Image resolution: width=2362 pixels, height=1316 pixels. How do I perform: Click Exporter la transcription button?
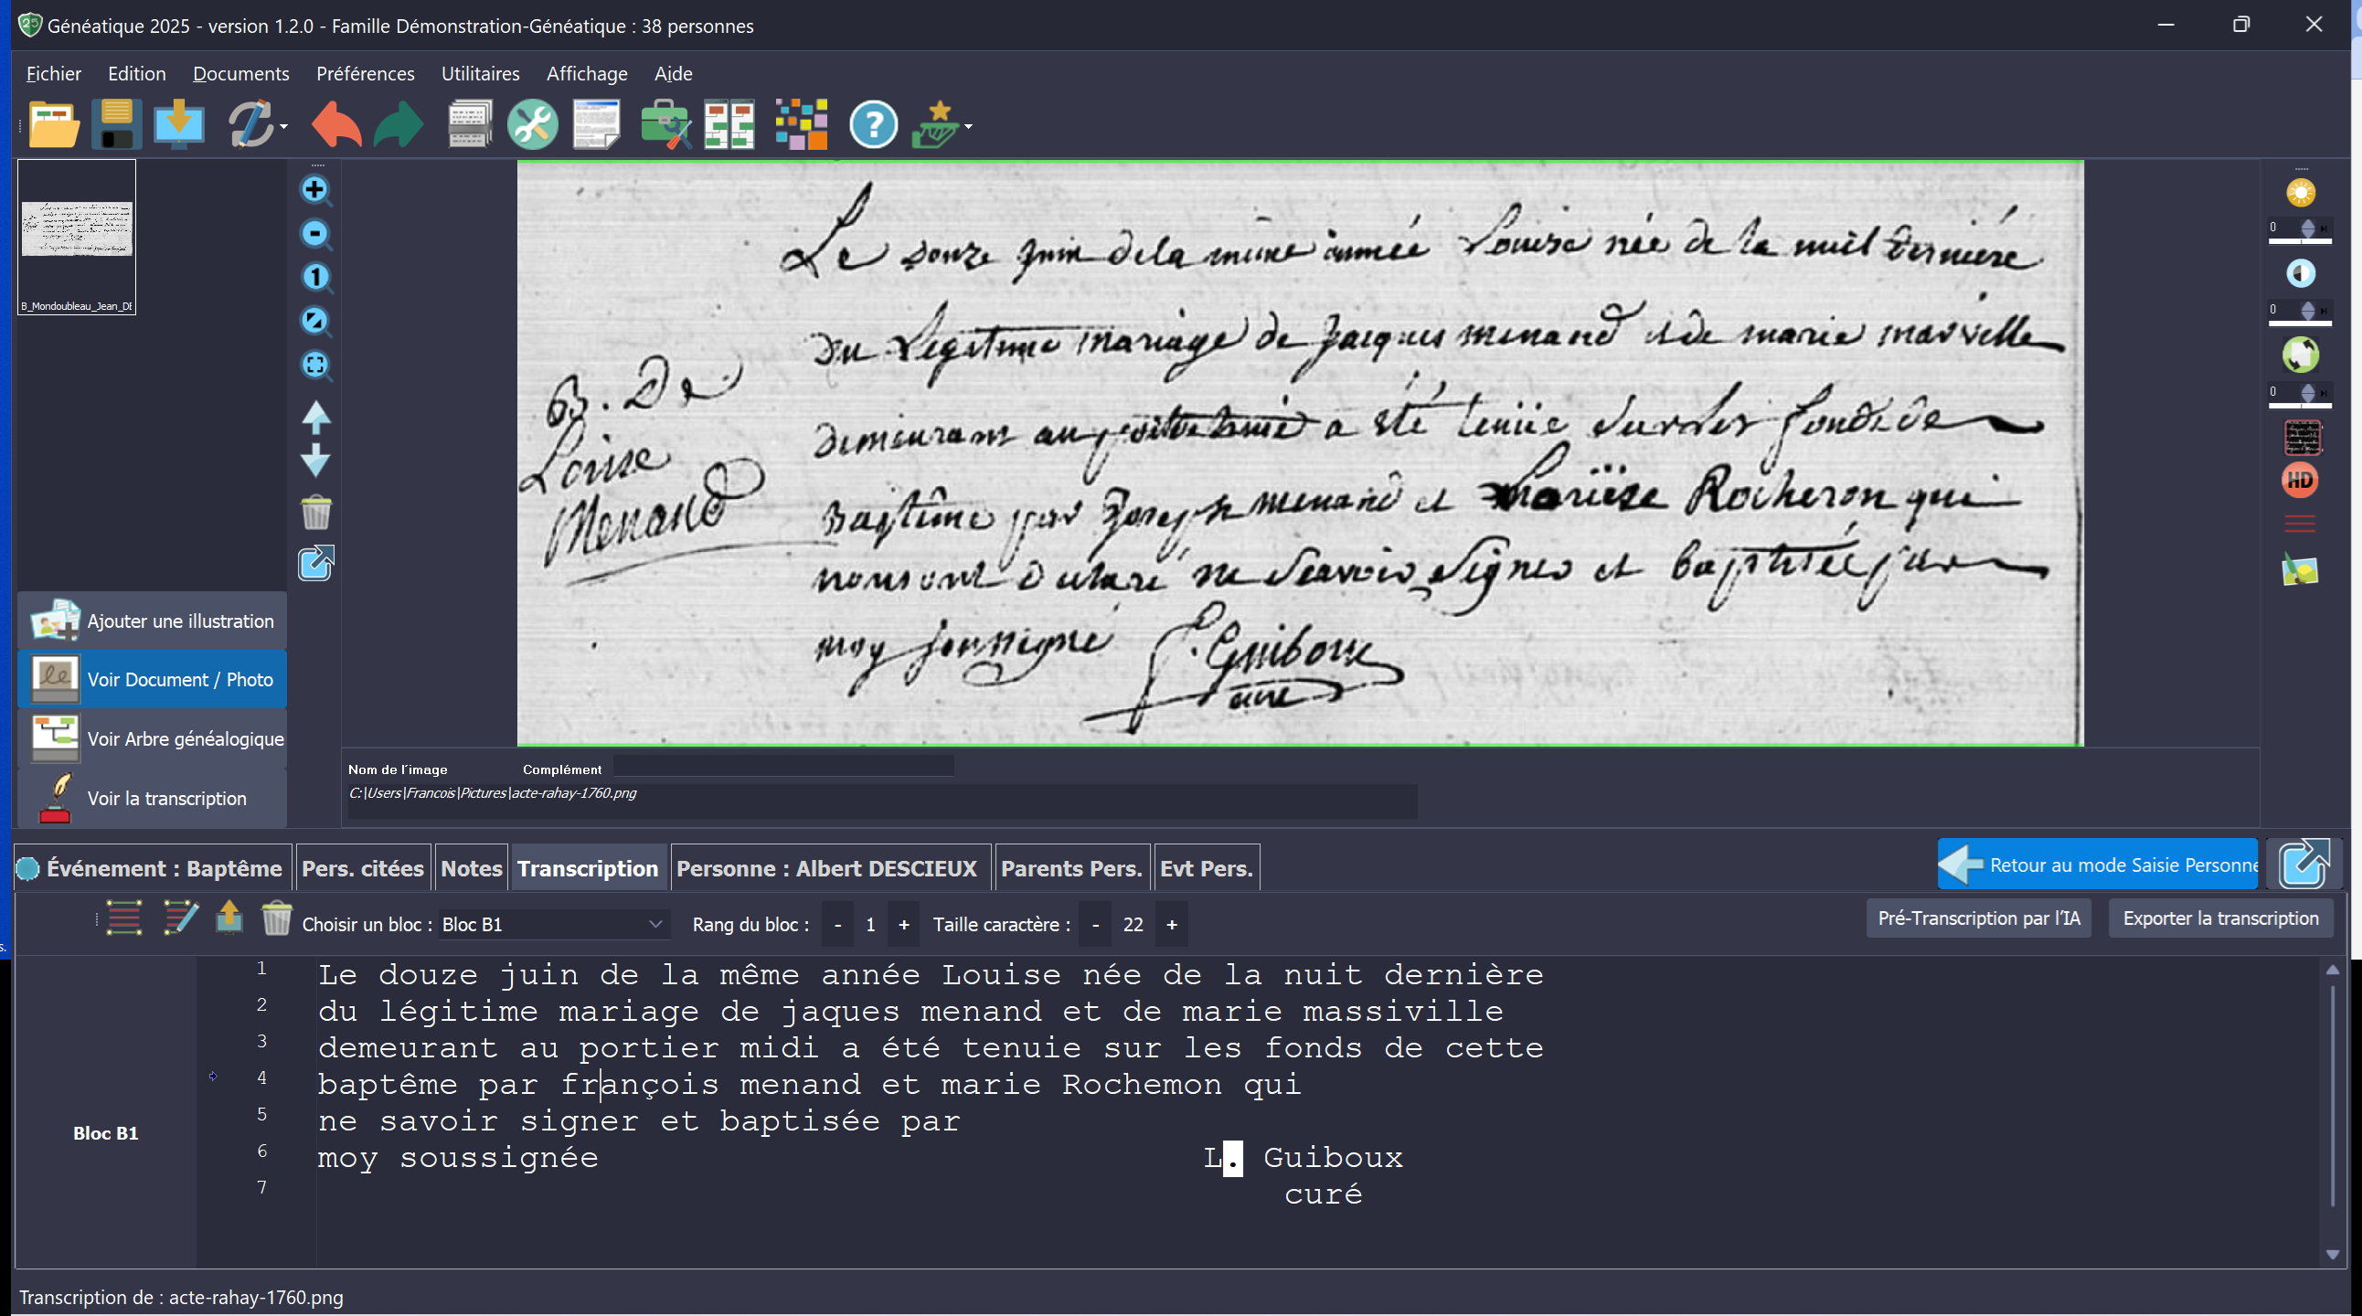2220,918
